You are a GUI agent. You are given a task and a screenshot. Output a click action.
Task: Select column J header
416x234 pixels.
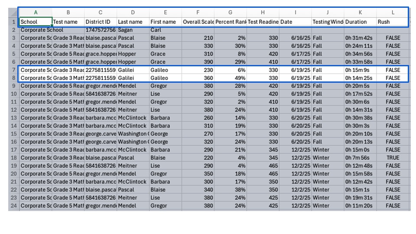[x=328, y=13]
